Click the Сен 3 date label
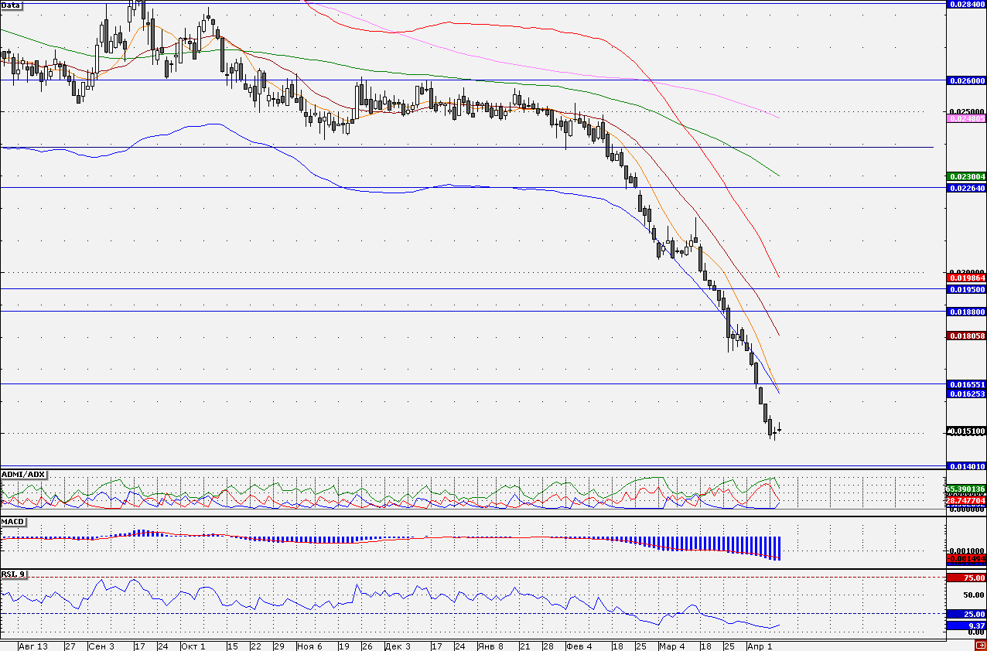This screenshot has width=987, height=651. pos(102,646)
